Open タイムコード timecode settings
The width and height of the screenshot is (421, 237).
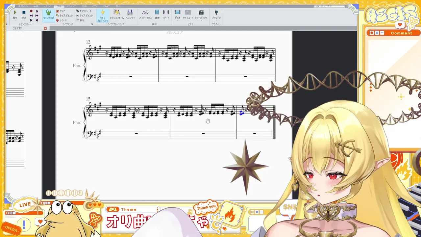point(188,14)
